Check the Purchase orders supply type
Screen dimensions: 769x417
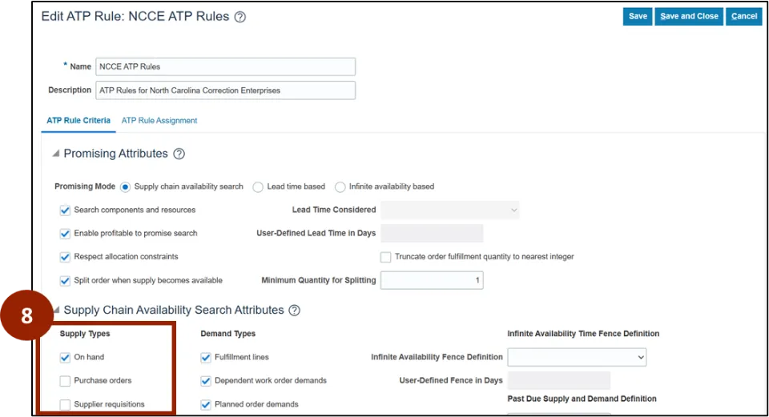point(66,381)
